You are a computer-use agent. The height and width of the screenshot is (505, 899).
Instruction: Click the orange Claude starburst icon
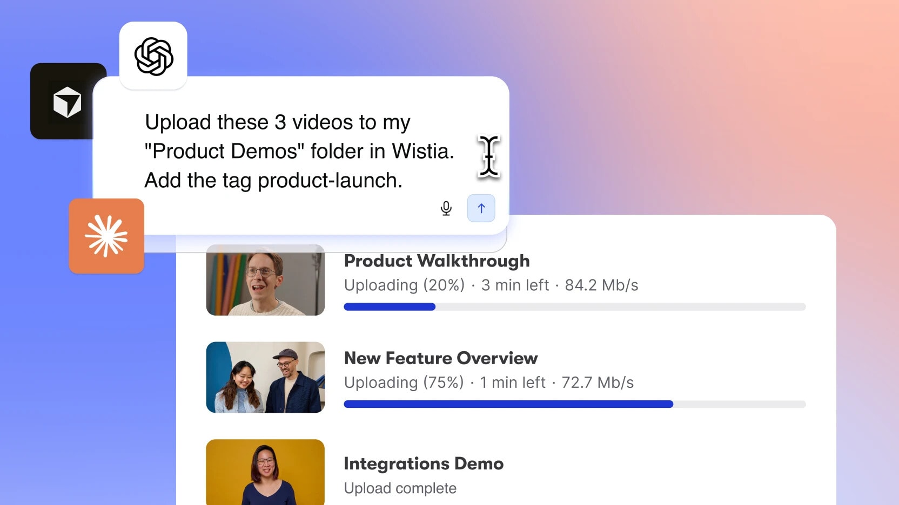(106, 236)
